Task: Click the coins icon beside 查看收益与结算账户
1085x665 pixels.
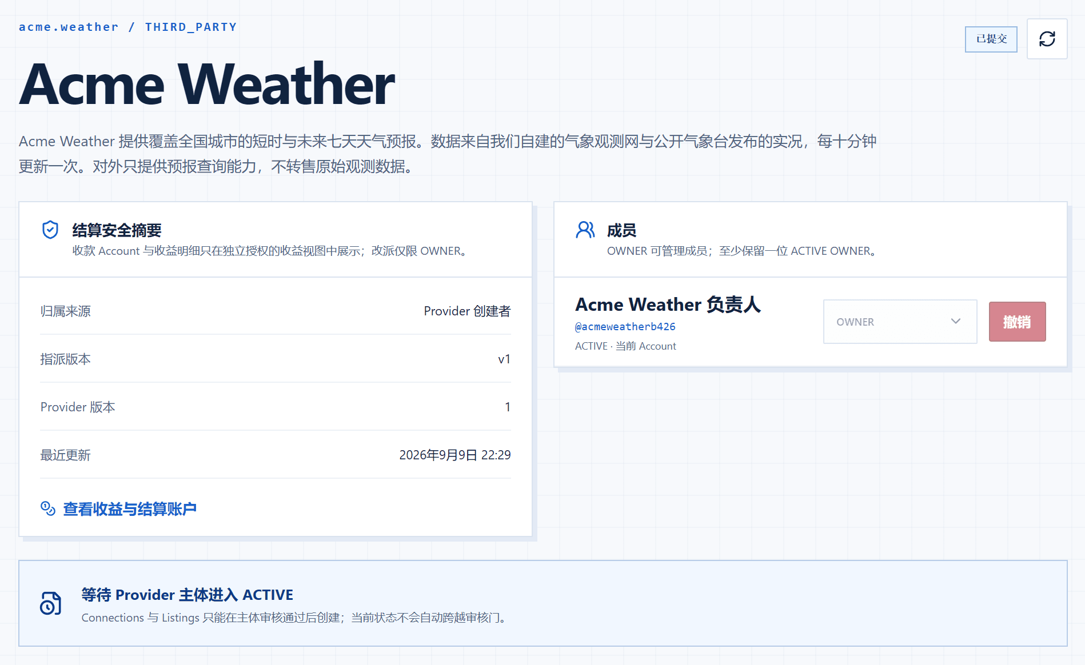Action: pyautogui.click(x=48, y=508)
